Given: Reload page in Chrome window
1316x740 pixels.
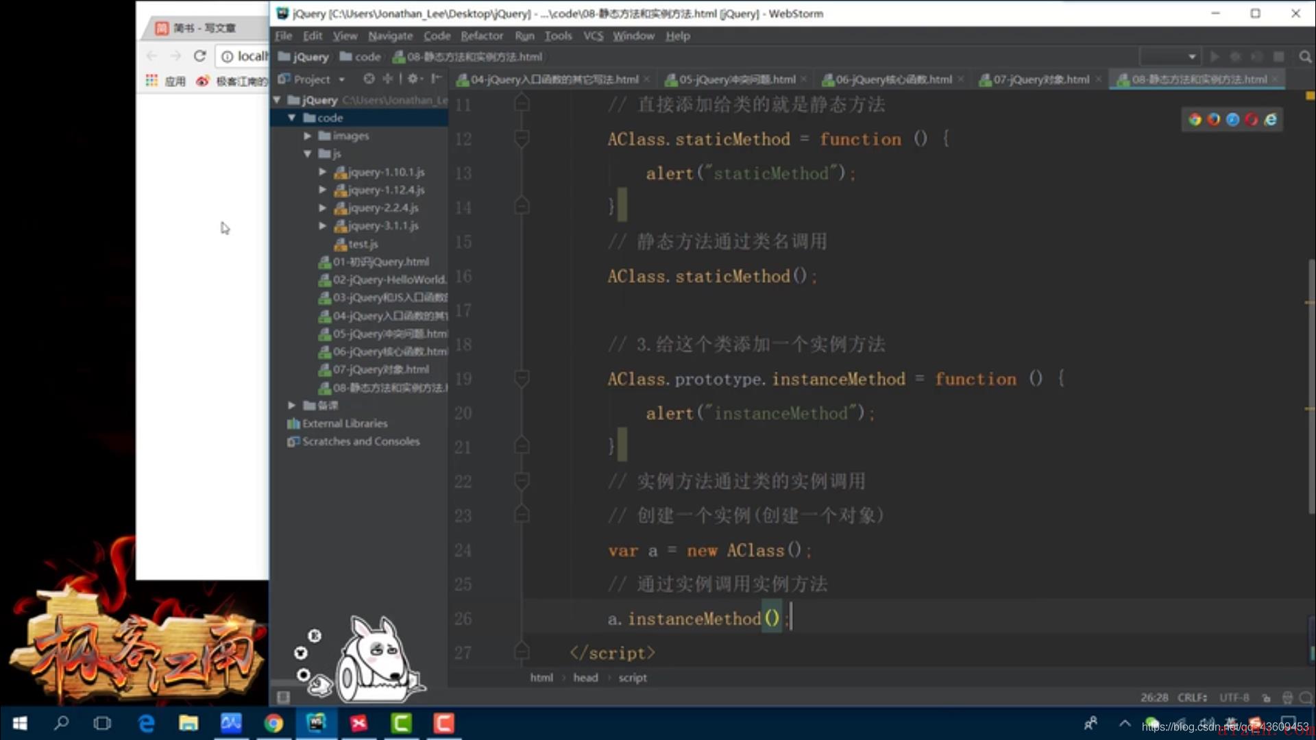Looking at the screenshot, I should (x=199, y=56).
